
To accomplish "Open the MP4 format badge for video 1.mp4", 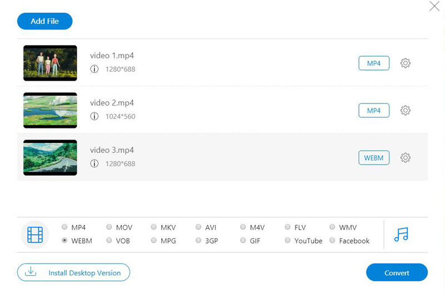I will tap(374, 63).
